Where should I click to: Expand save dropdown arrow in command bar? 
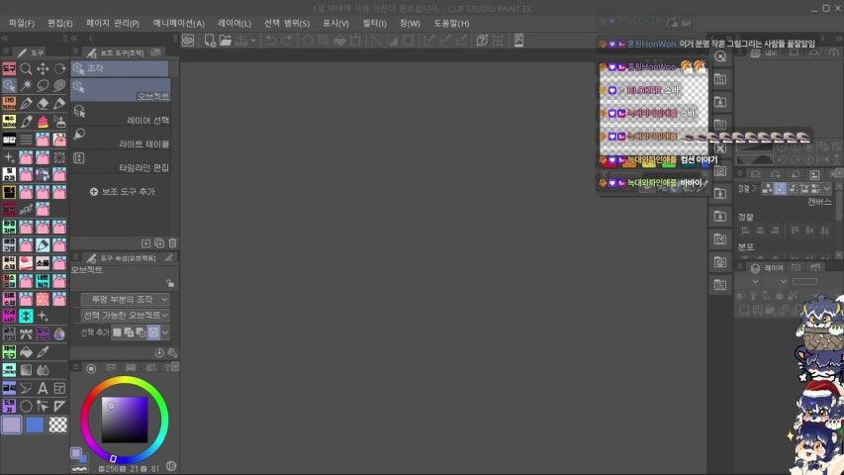(x=253, y=41)
